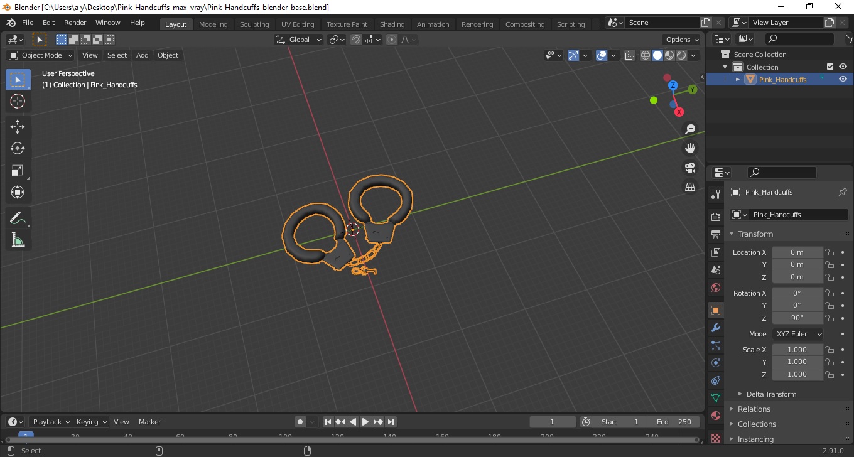Image resolution: width=854 pixels, height=457 pixels.
Task: Open Object properties tab (orange square)
Action: pos(716,310)
